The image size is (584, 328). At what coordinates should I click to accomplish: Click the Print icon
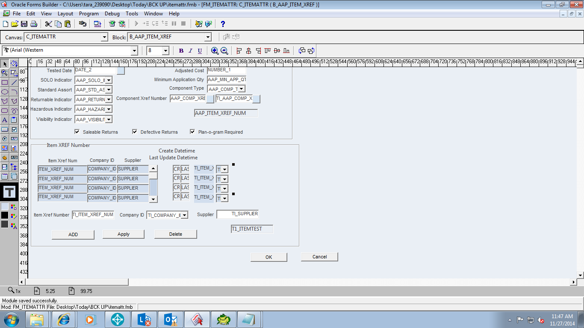pyautogui.click(x=33, y=24)
